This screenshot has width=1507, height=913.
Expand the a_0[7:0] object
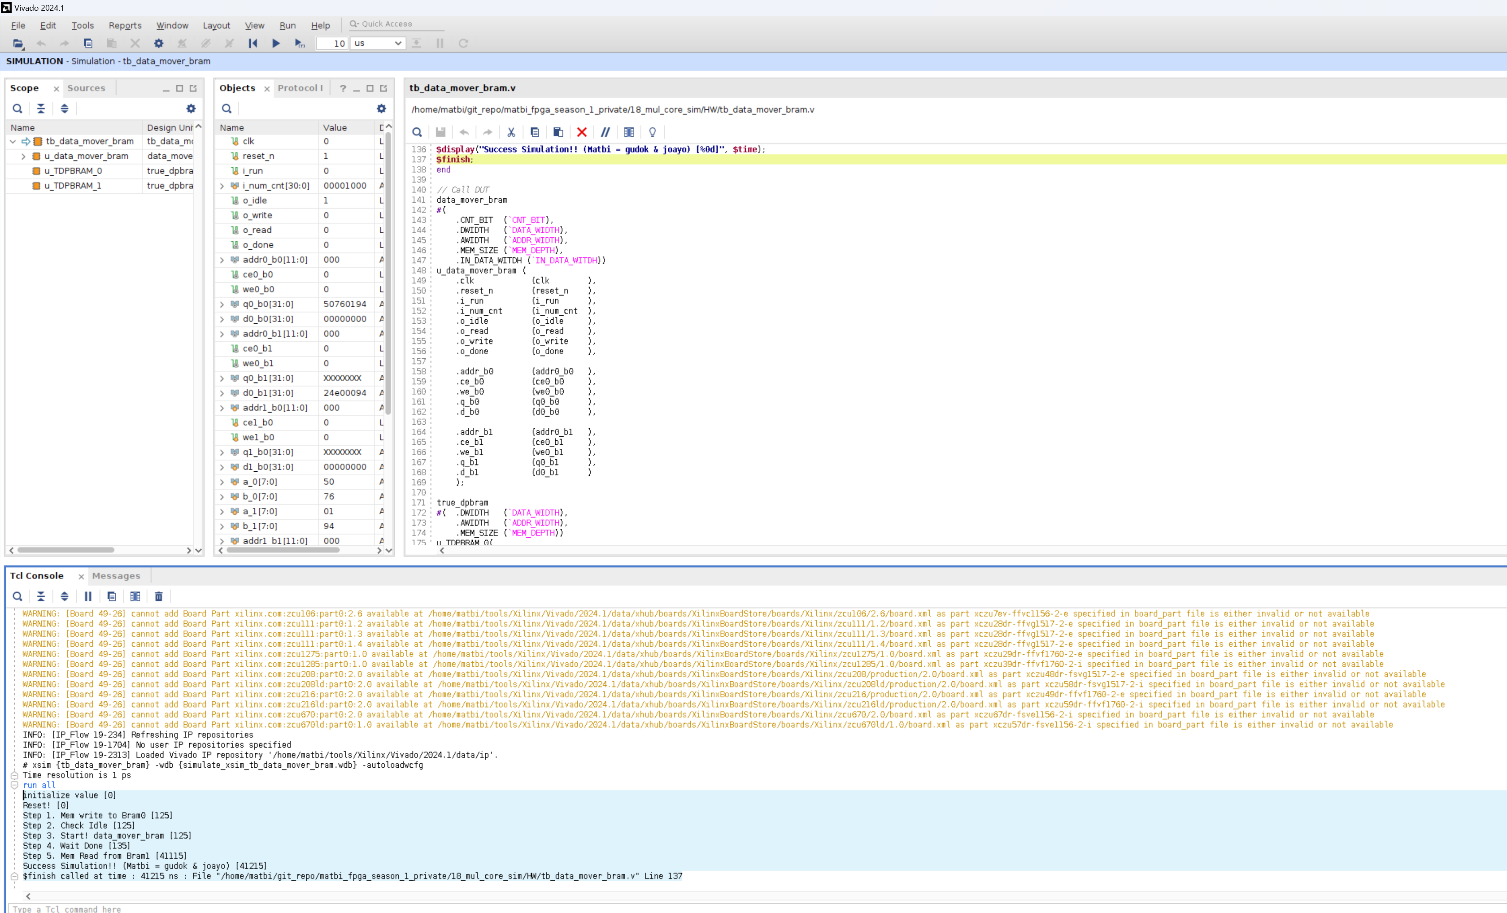coord(222,482)
